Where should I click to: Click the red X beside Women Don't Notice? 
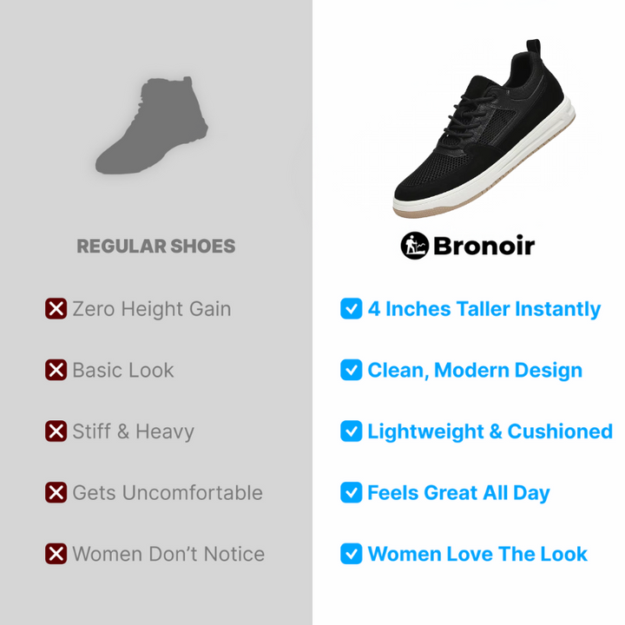[56, 554]
